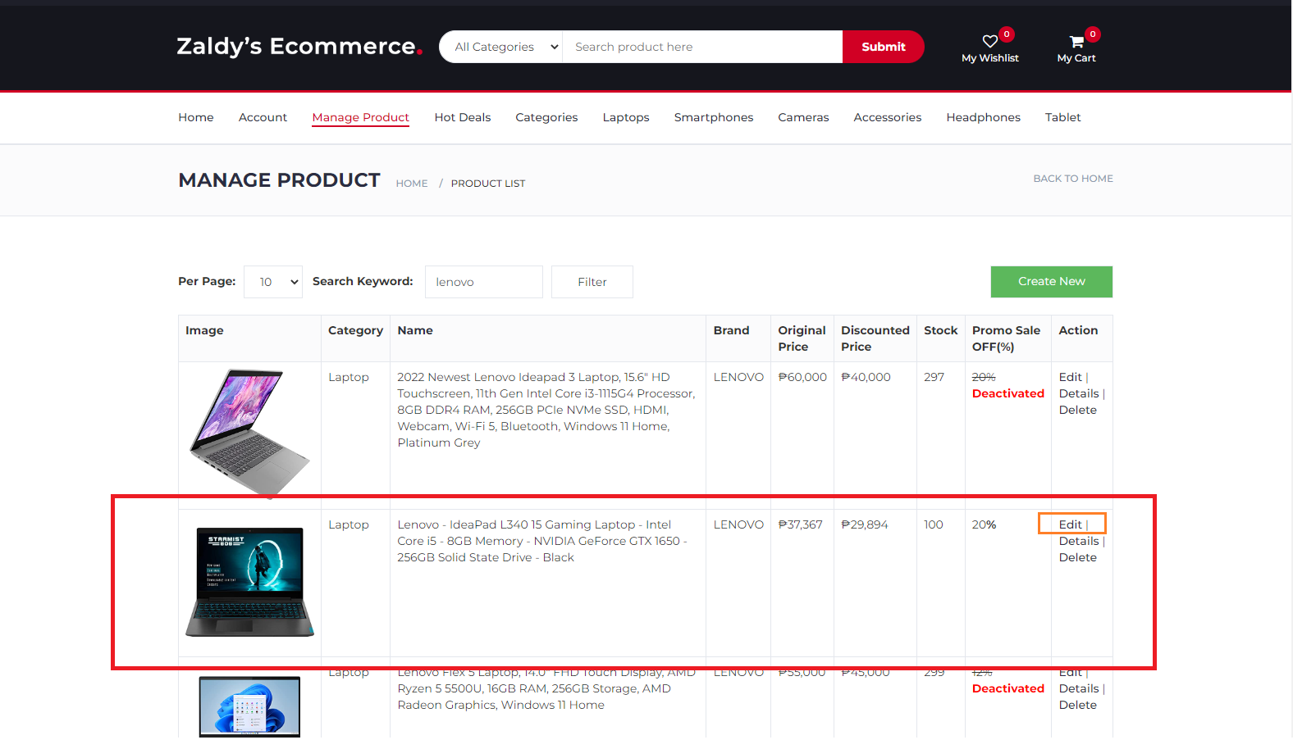This screenshot has width=1293, height=749.
Task: Edit the IdeaPad L340 Gaming Laptop
Action: click(x=1070, y=524)
